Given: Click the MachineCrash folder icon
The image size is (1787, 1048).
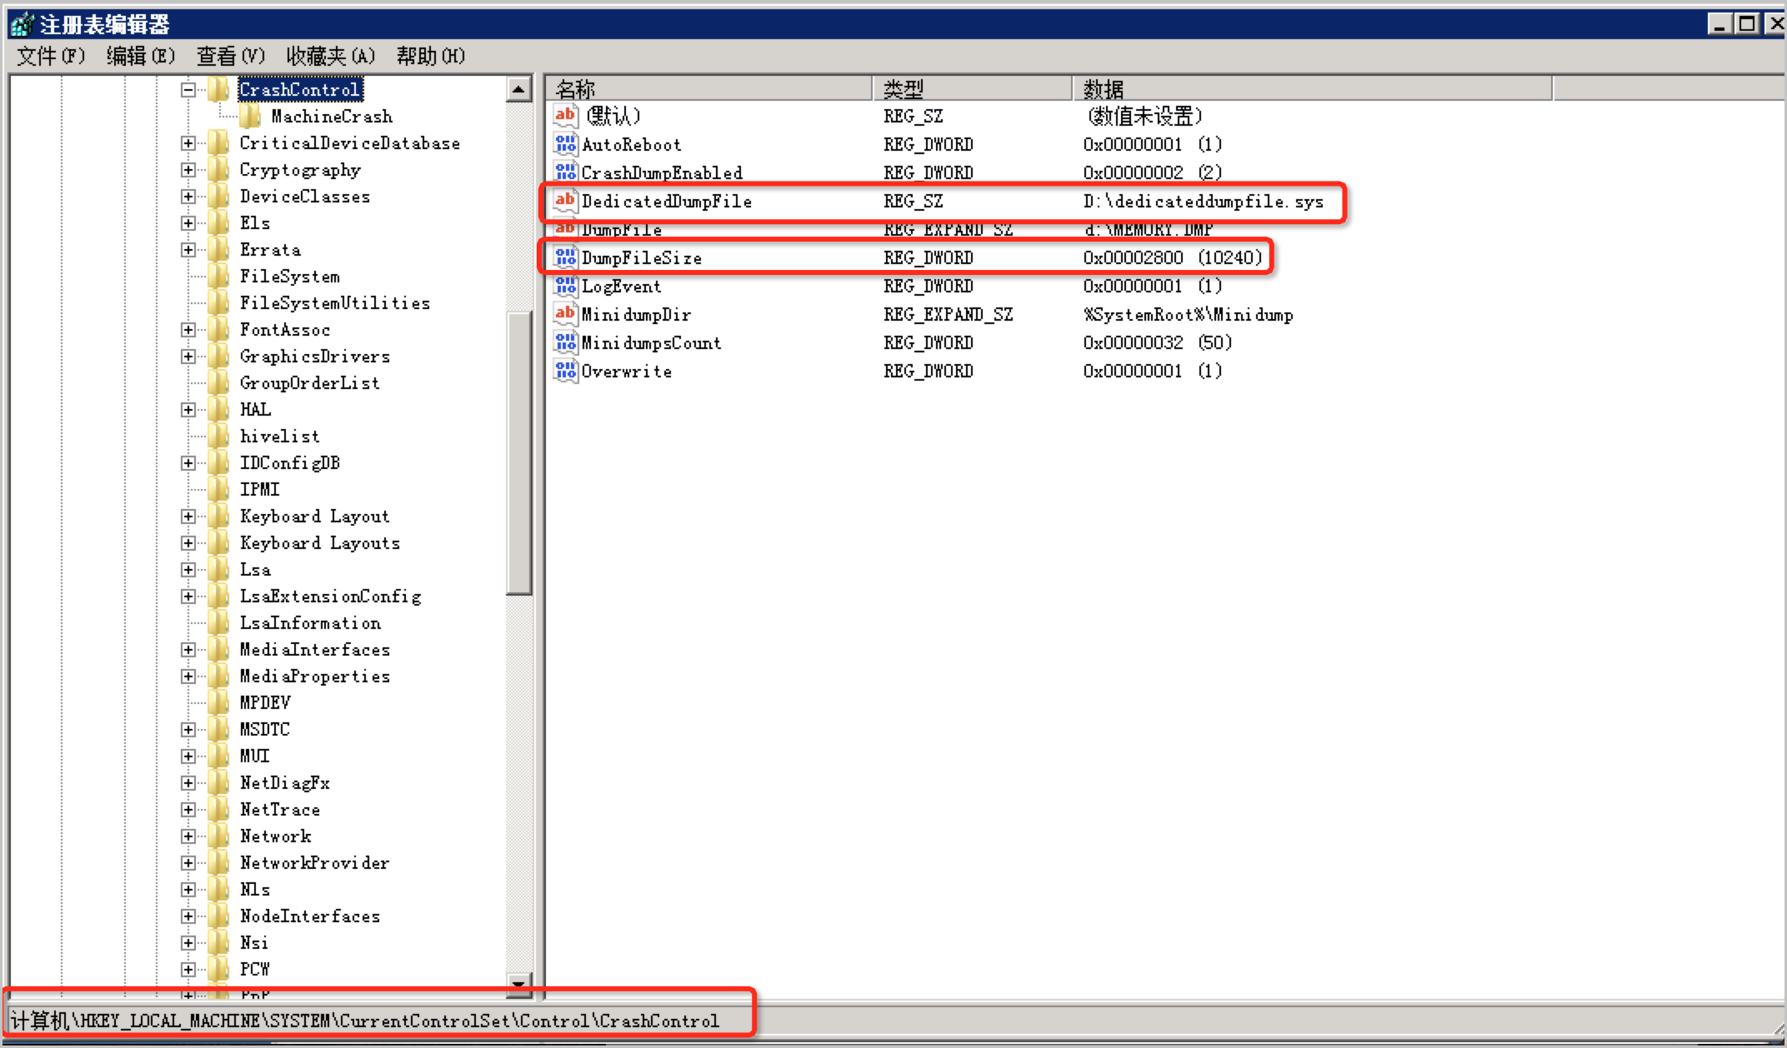Looking at the screenshot, I should (x=251, y=116).
